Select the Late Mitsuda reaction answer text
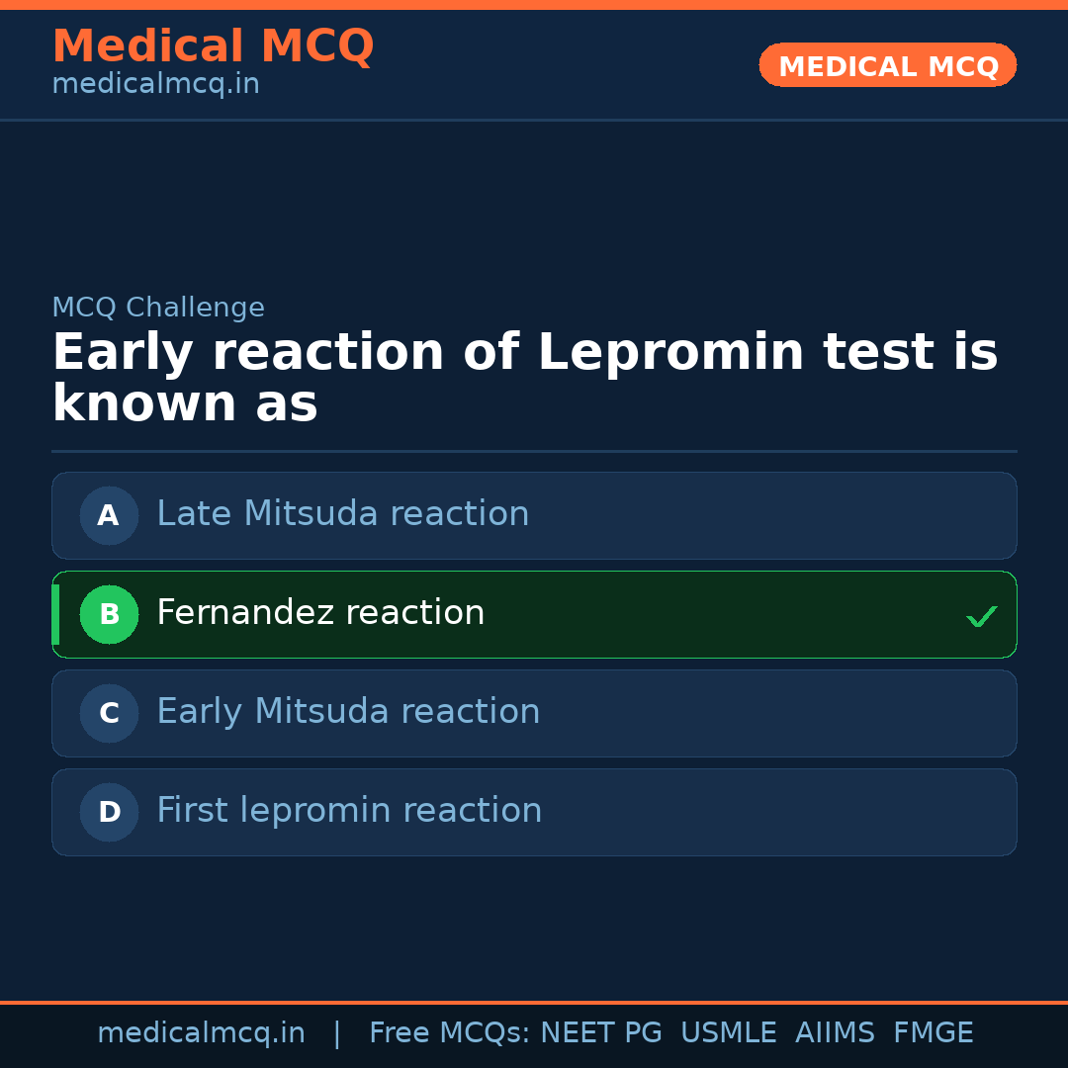This screenshot has width=1068, height=1068. point(342,514)
